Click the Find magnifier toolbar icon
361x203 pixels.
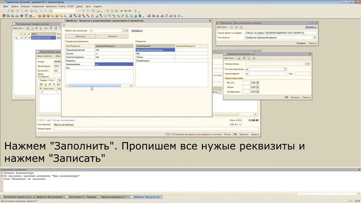51,11
